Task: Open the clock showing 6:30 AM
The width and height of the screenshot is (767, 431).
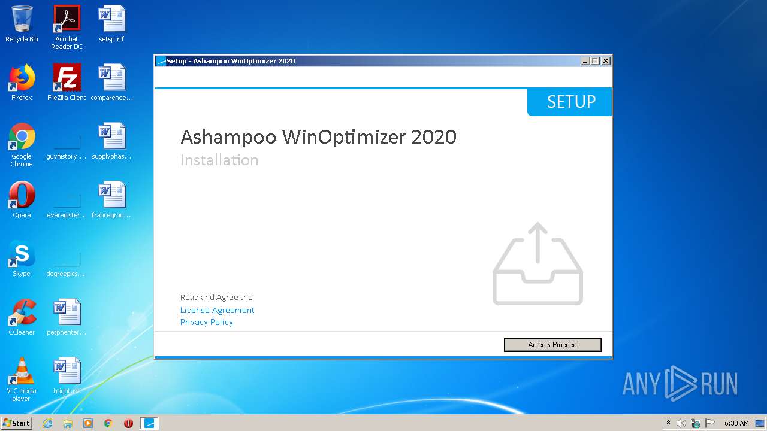Action: 736,423
